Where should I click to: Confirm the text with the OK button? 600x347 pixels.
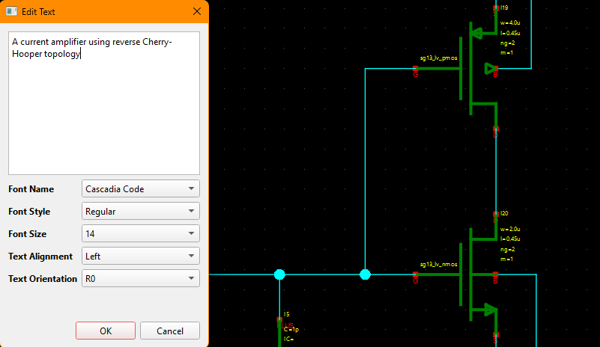click(106, 331)
